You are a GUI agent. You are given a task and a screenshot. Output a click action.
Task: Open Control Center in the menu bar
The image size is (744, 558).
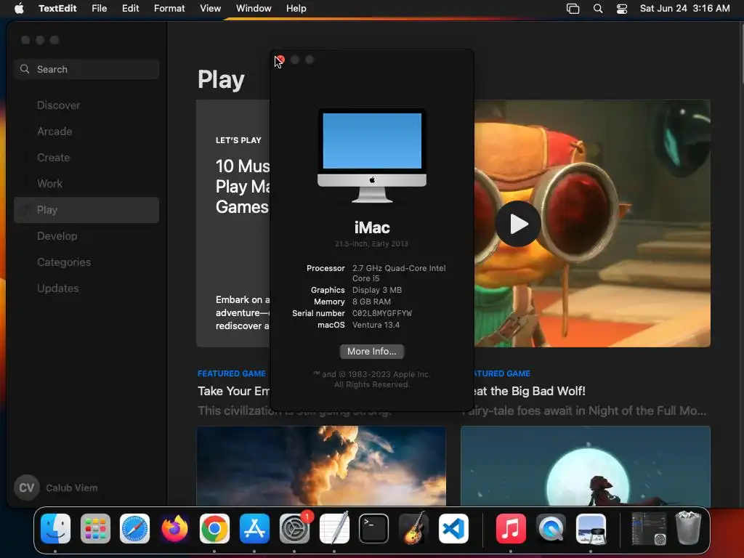pyautogui.click(x=622, y=9)
